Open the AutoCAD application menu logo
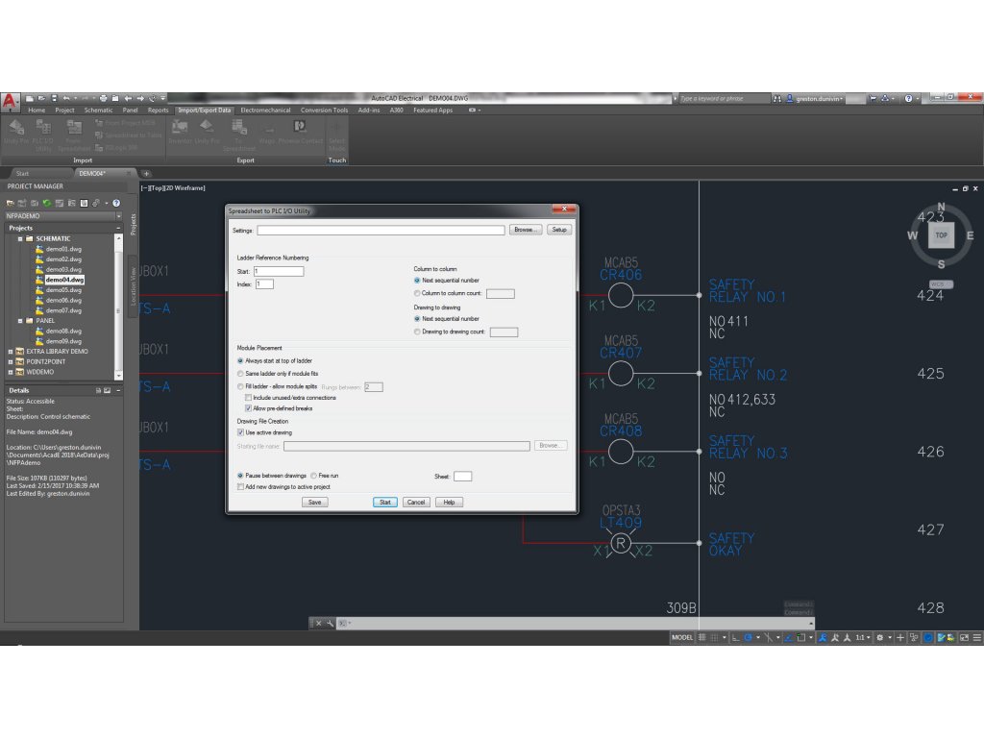 pyautogui.click(x=10, y=101)
